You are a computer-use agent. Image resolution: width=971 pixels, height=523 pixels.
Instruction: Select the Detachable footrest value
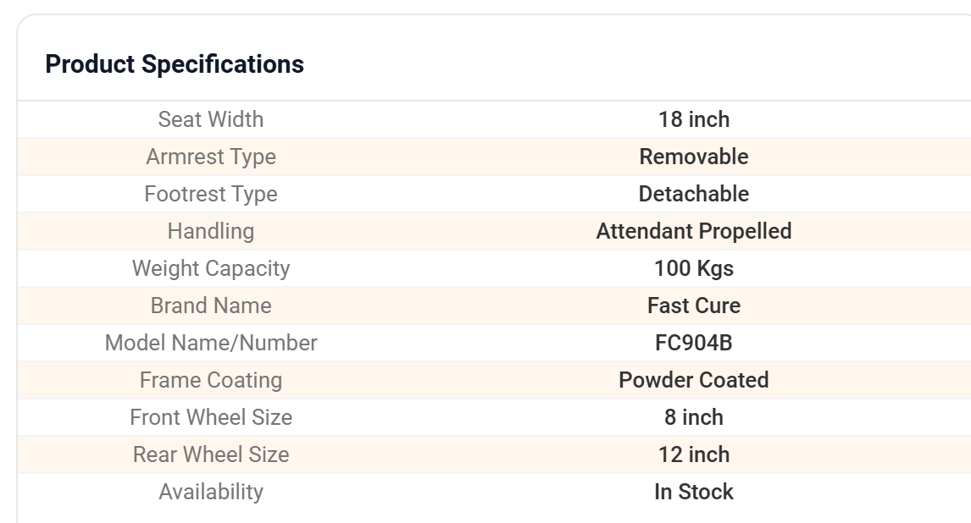[694, 194]
